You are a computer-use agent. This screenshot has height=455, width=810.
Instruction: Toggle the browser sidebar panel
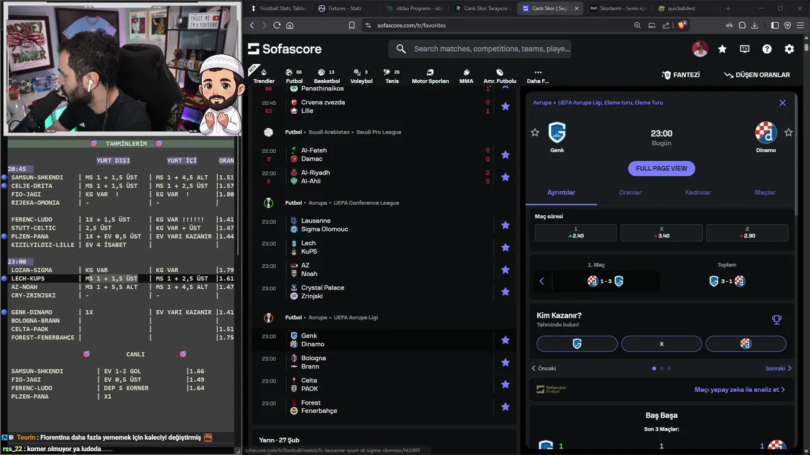click(x=775, y=25)
